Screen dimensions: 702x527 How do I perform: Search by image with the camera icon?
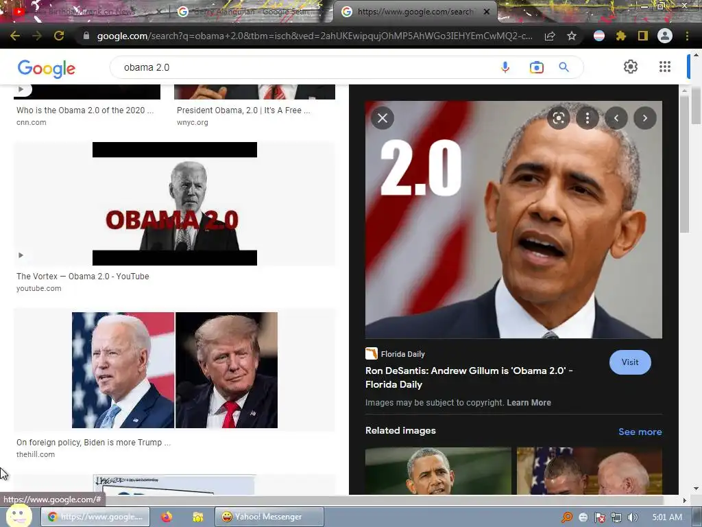tap(536, 67)
